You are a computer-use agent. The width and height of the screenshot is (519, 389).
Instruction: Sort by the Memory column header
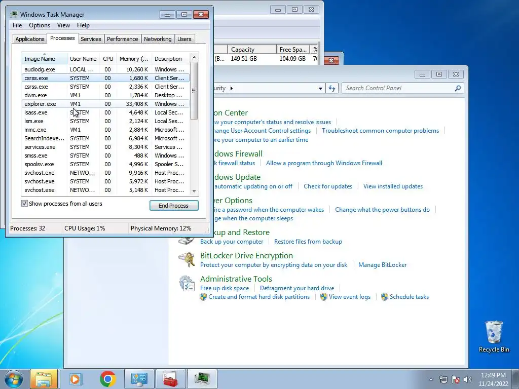pos(134,59)
